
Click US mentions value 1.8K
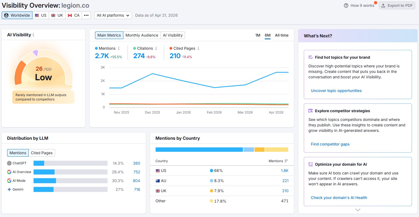click(x=285, y=171)
